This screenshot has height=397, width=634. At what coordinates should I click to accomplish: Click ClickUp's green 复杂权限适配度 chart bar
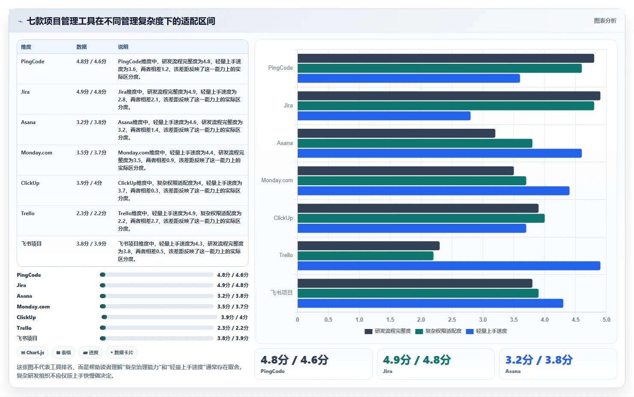click(x=421, y=218)
